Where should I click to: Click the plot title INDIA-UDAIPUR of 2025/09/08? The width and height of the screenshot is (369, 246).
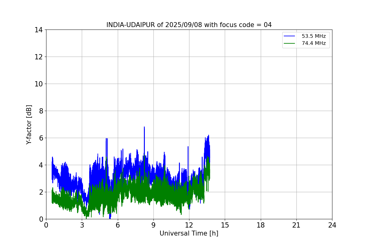(189, 25)
